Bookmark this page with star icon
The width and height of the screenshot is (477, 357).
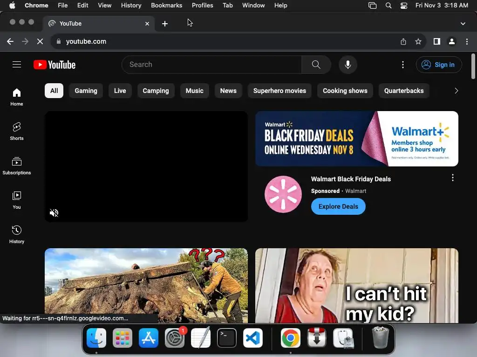pyautogui.click(x=418, y=41)
